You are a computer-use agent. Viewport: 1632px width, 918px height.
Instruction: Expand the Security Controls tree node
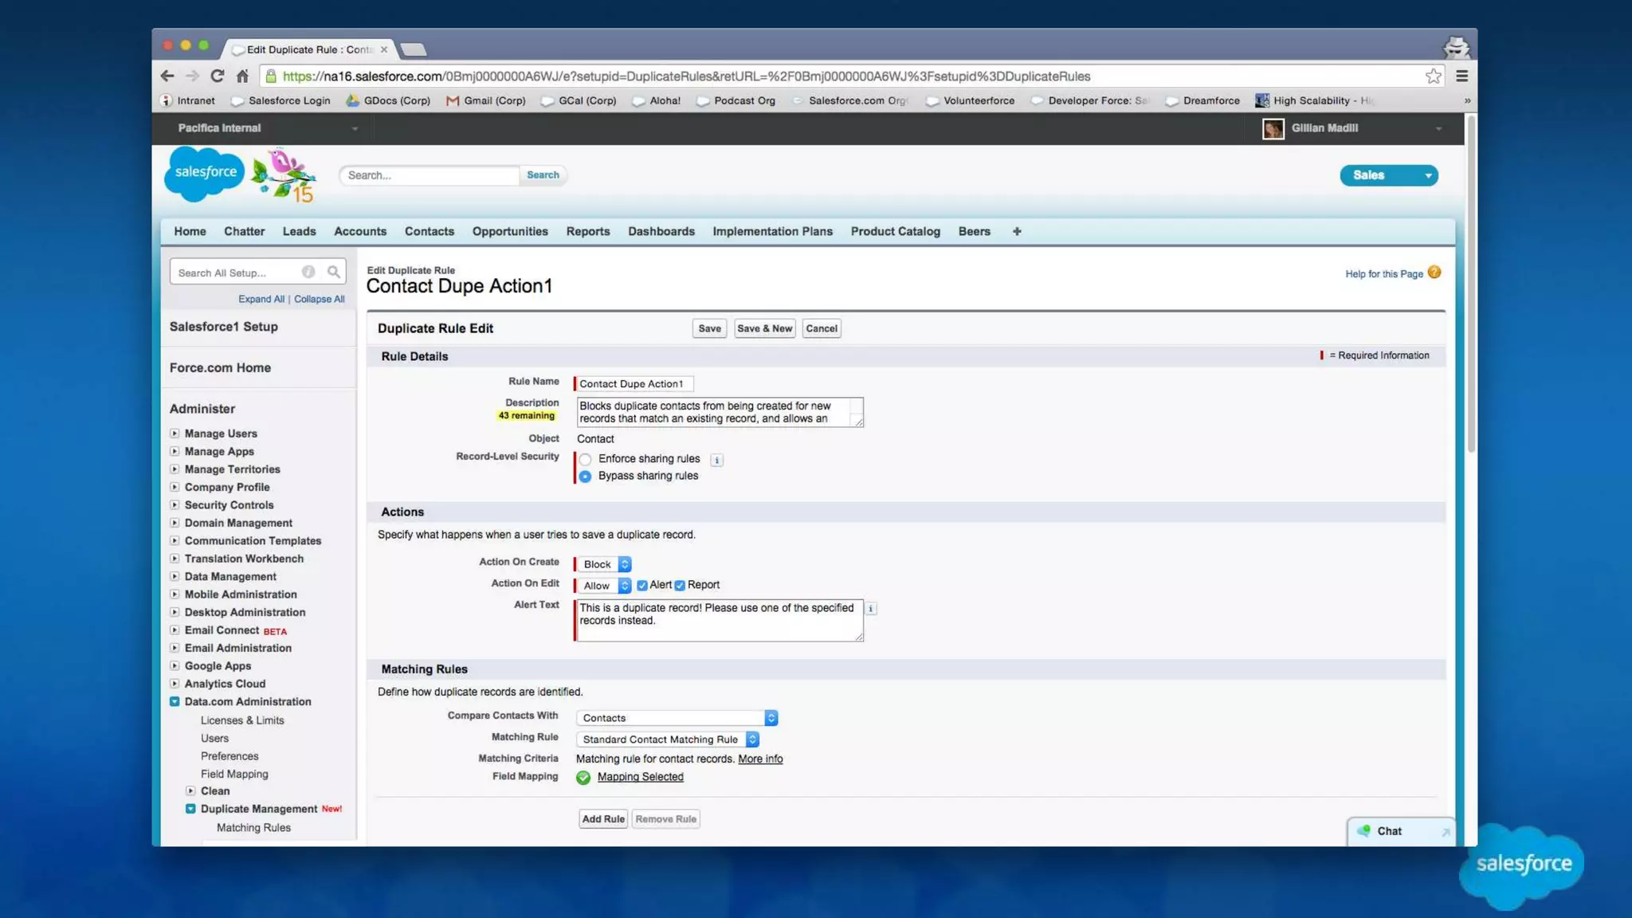175,504
